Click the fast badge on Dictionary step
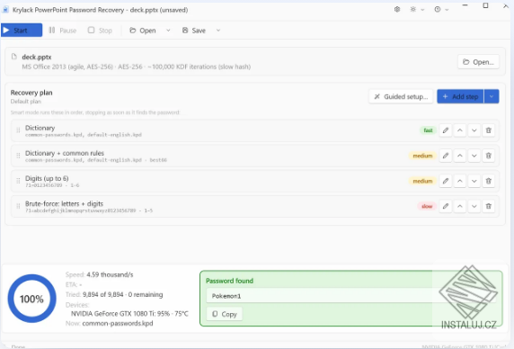The height and width of the screenshot is (349, 514). (x=428, y=130)
